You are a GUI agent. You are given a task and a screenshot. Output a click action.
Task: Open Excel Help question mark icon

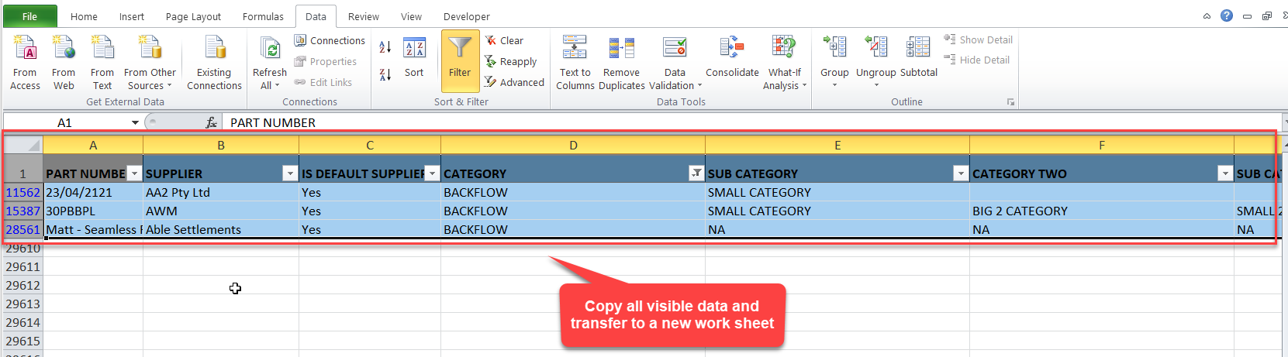[1227, 15]
